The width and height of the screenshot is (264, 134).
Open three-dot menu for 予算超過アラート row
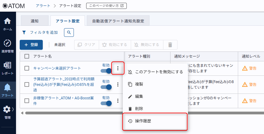118,85
